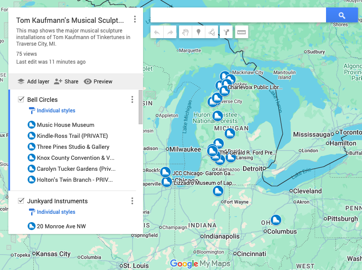Click the map description text
Viewport: 362px width, 270px height.
tap(73, 37)
